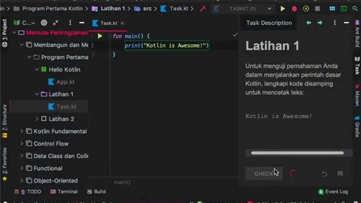Viewport: 361px width, 203px height.
Task: Expand the Functional section
Action: tap(21, 168)
